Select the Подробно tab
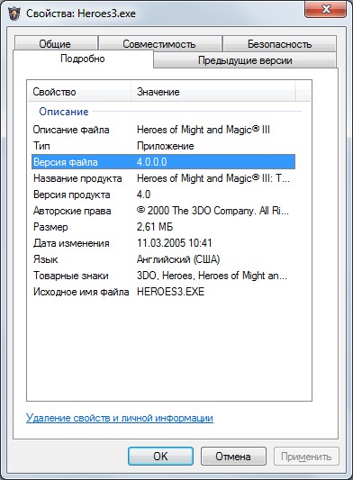 tap(83, 59)
